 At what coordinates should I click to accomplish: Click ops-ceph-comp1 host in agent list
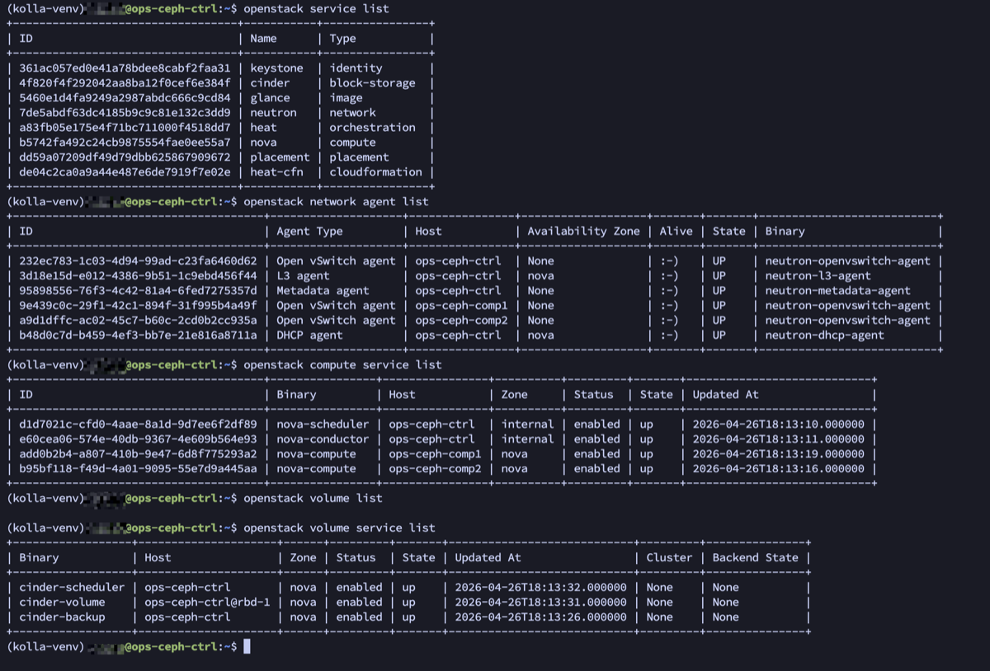coord(461,306)
